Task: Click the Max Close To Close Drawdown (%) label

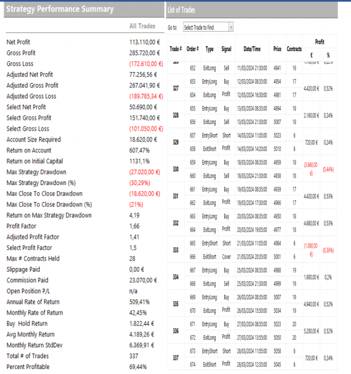Action: 49,204
